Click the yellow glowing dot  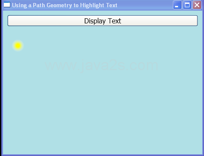[x=18, y=45]
